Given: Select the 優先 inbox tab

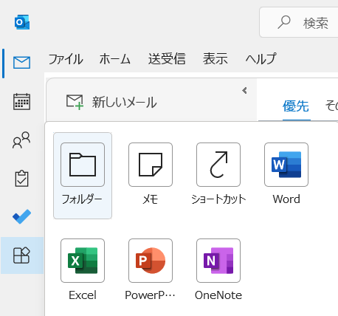Looking at the screenshot, I should 296,106.
